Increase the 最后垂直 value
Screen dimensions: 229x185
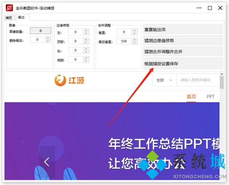[x=135, y=40]
